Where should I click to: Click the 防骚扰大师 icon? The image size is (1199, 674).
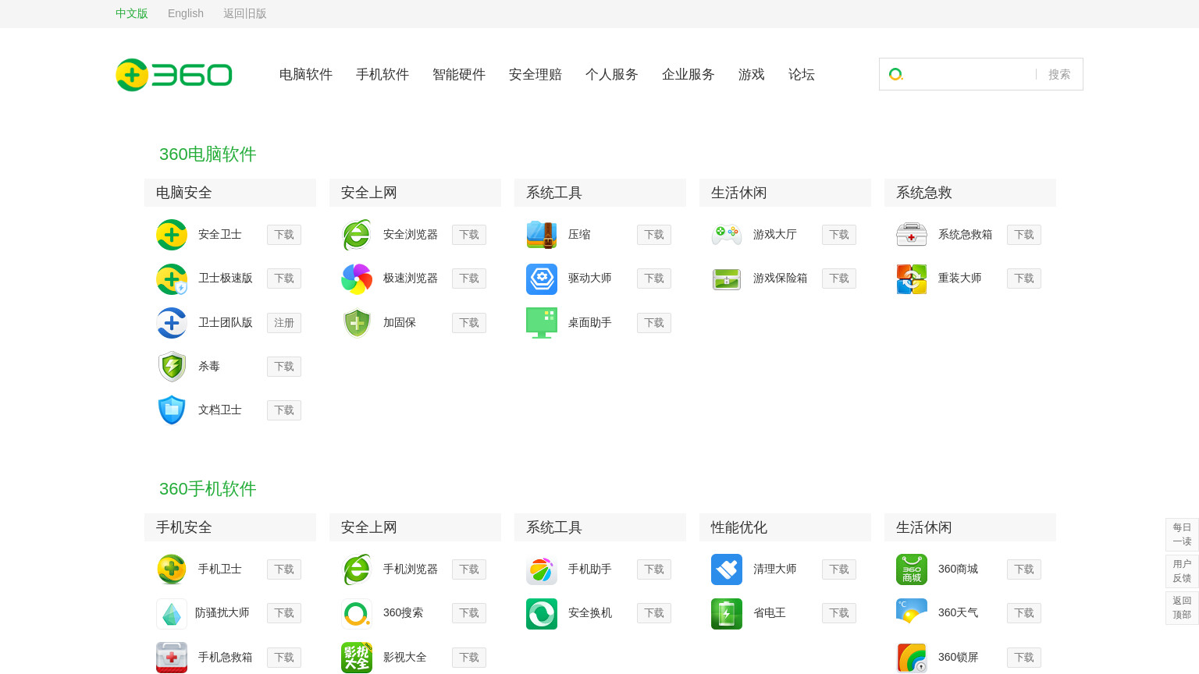[172, 613]
